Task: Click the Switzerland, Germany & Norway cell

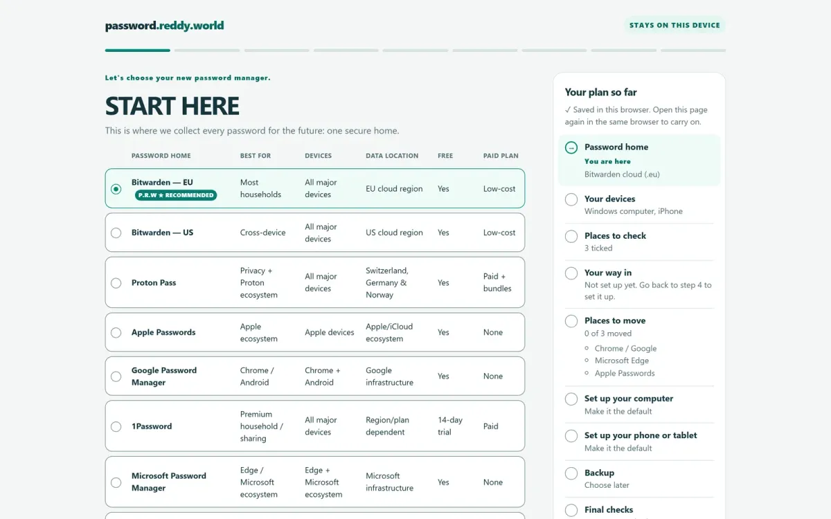Action: click(x=387, y=283)
